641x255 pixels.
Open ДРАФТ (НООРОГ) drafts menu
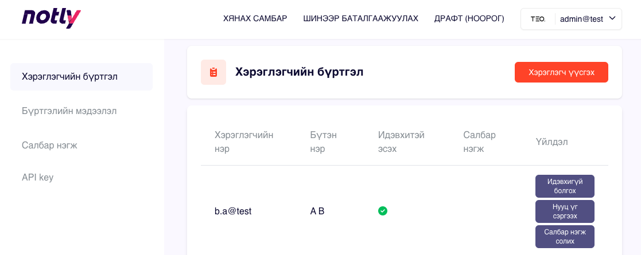pyautogui.click(x=469, y=19)
